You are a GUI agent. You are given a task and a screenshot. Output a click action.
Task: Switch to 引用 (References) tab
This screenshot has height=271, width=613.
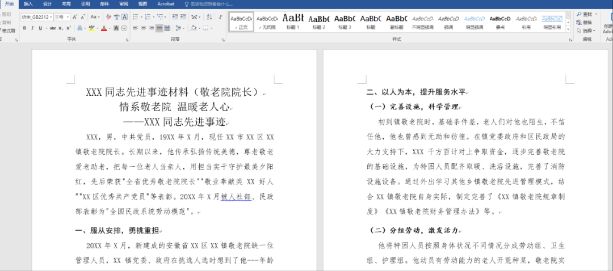click(85, 4)
